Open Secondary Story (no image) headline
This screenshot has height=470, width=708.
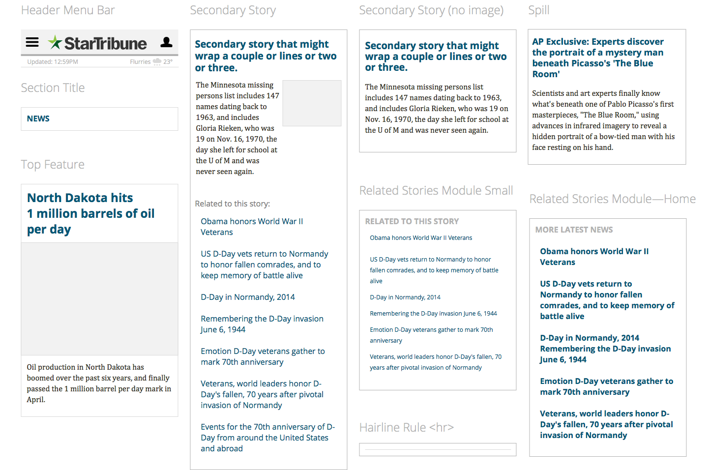tap(436, 57)
